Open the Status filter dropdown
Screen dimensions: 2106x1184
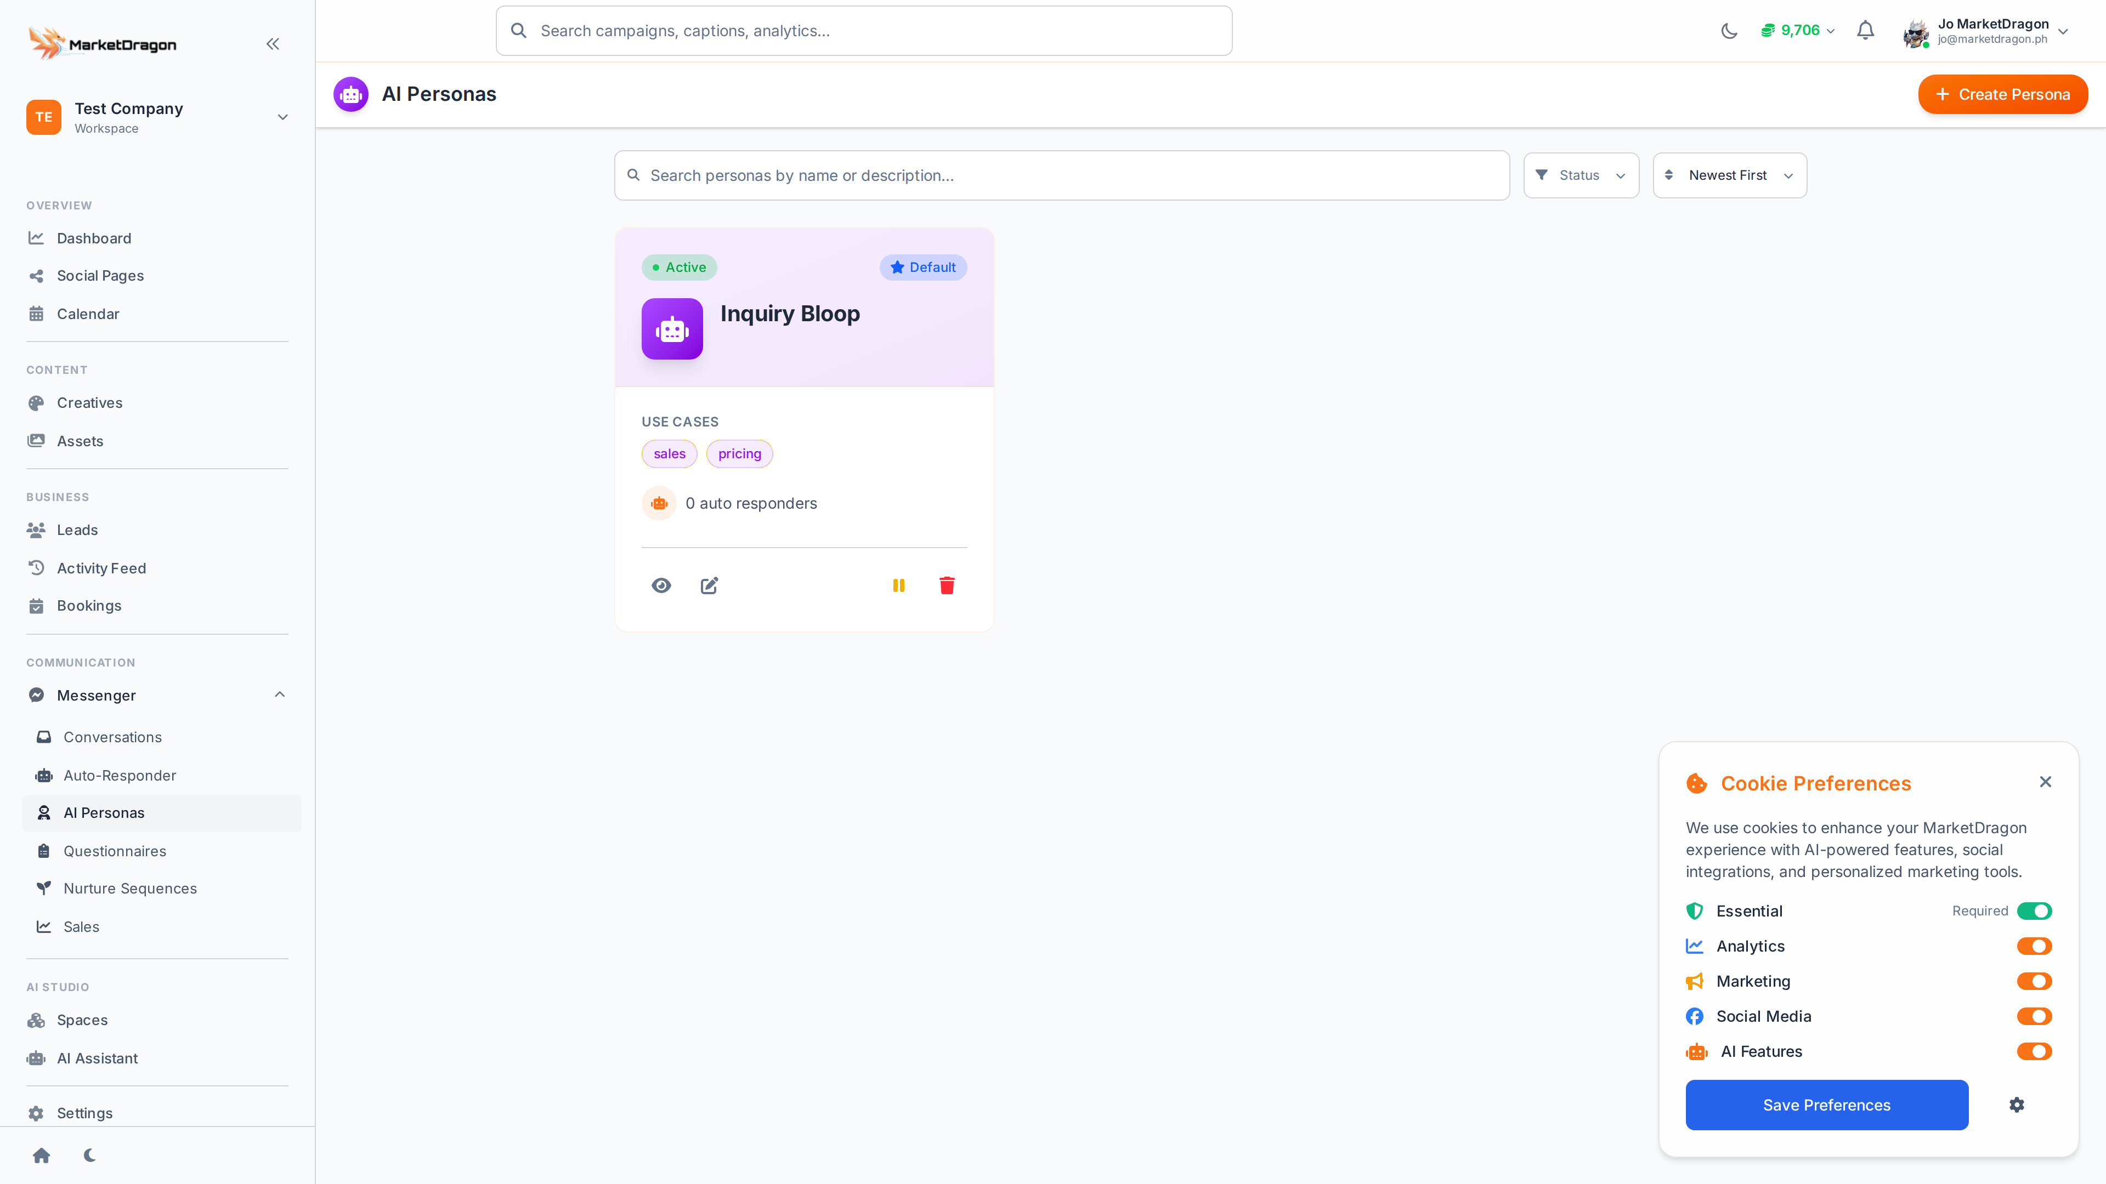click(x=1581, y=175)
